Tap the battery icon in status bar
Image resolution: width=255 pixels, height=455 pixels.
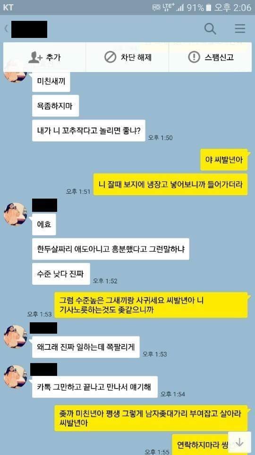click(209, 8)
